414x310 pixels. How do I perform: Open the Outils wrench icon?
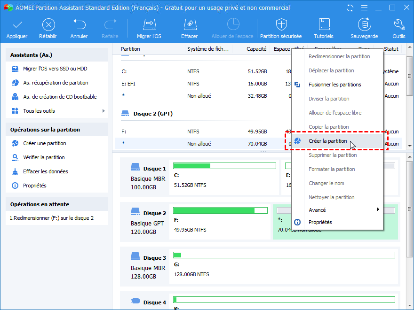[x=399, y=24]
